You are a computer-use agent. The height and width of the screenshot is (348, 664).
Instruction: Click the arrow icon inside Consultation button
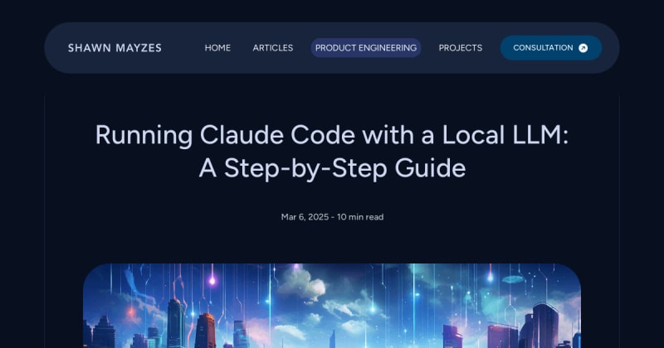pyautogui.click(x=583, y=48)
